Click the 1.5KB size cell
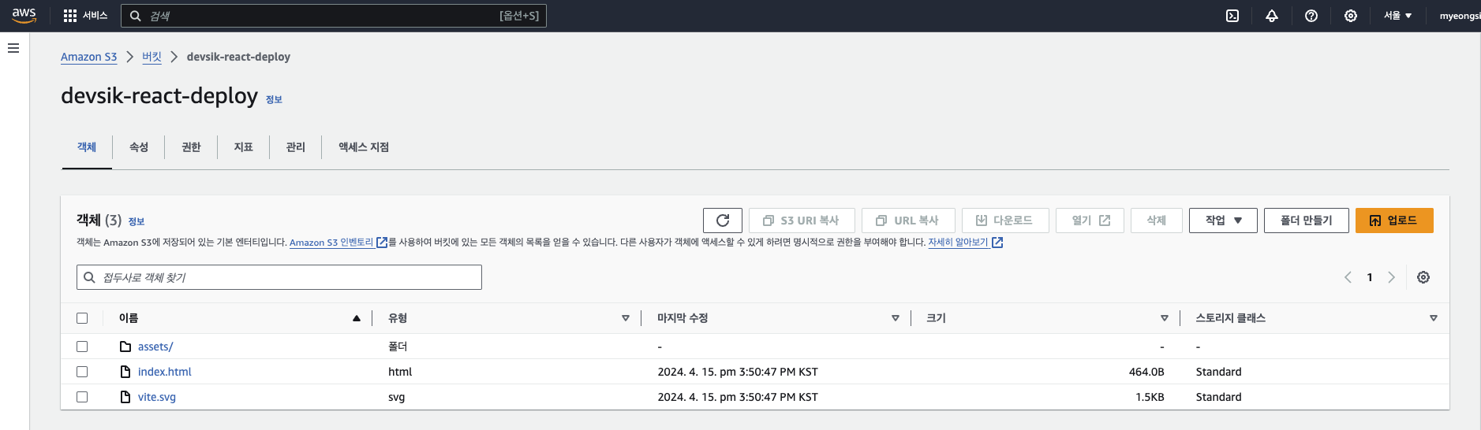The width and height of the screenshot is (1481, 430). (x=1150, y=397)
